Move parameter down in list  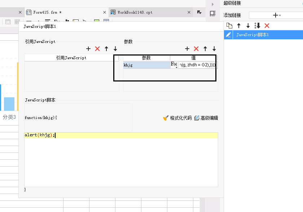tap(214, 49)
